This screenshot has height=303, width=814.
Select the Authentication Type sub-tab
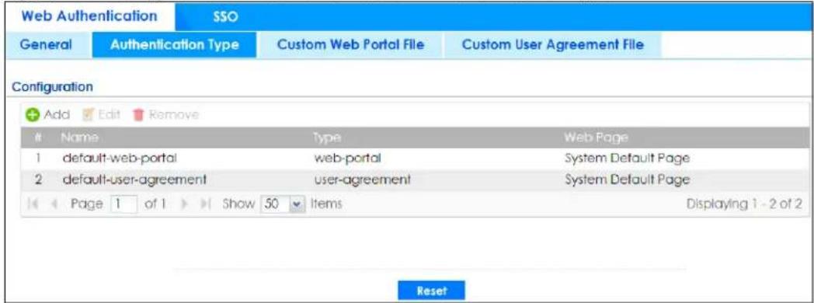[175, 44]
